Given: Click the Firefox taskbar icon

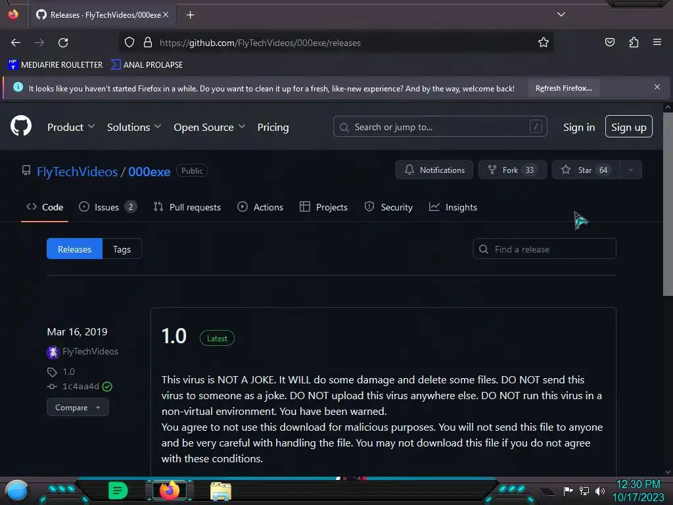Looking at the screenshot, I should tap(169, 491).
